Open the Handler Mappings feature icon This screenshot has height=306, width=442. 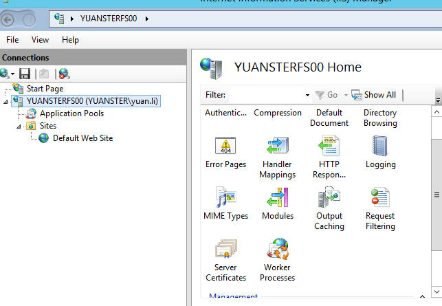tap(278, 146)
